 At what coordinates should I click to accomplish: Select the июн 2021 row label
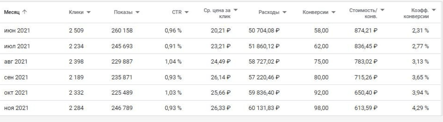tap(17, 31)
